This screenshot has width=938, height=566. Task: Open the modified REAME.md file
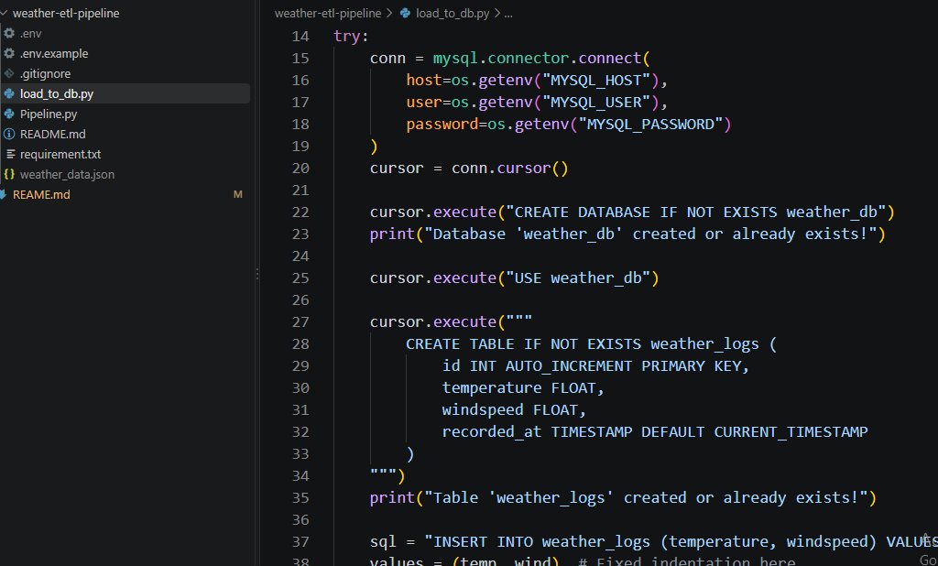click(x=41, y=194)
